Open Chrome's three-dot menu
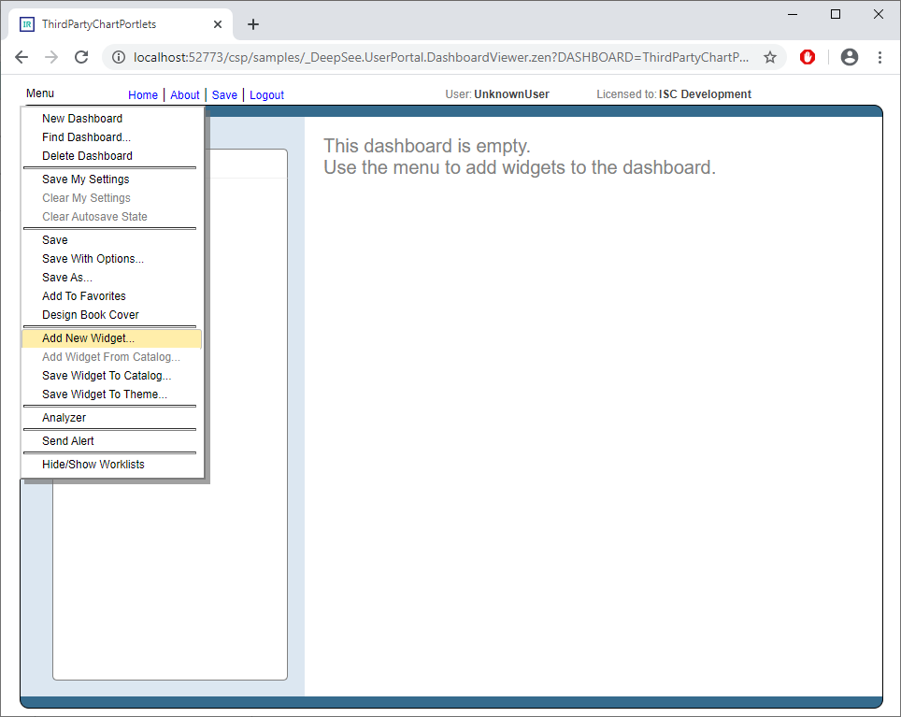This screenshot has width=901, height=717. click(880, 57)
